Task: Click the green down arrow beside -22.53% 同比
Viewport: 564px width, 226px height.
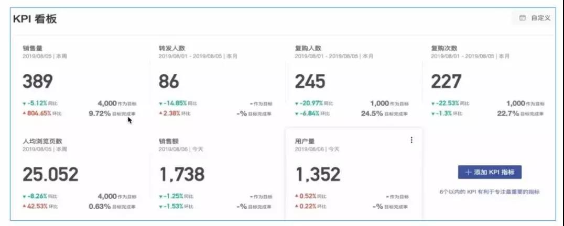Action: [433, 104]
